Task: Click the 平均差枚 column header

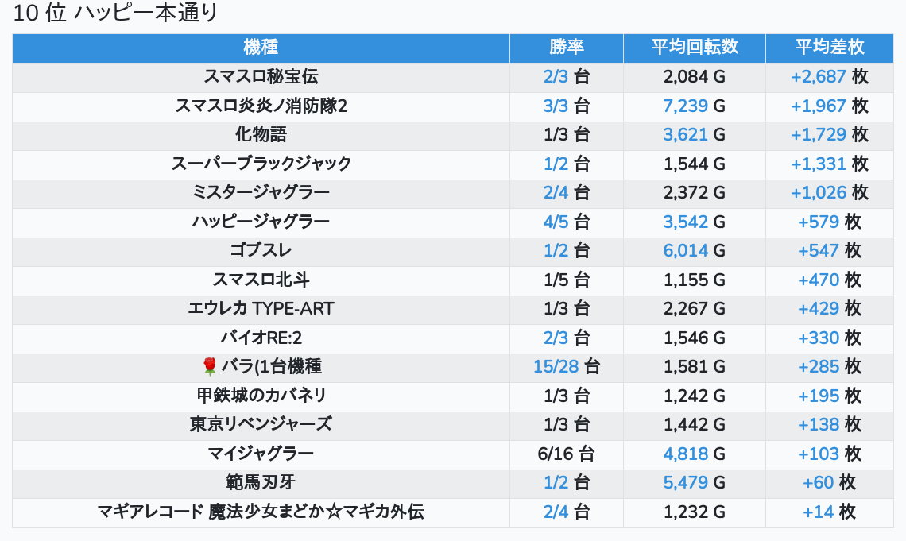Action: click(x=830, y=47)
